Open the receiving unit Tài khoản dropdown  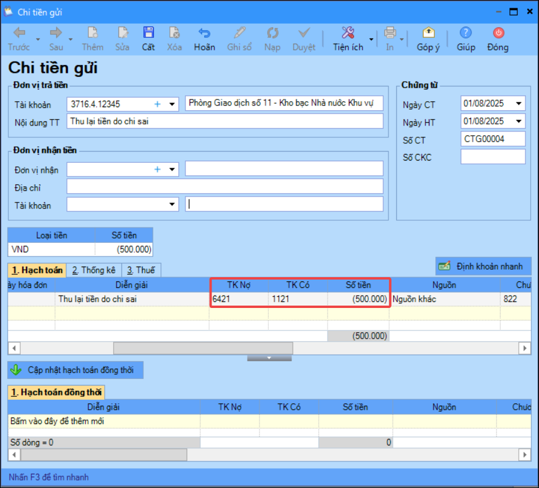click(x=172, y=204)
